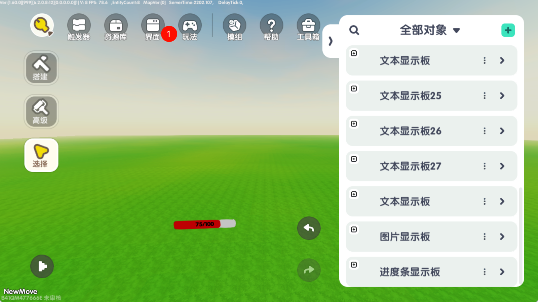Select the 文本显示板27 row label

click(411, 166)
